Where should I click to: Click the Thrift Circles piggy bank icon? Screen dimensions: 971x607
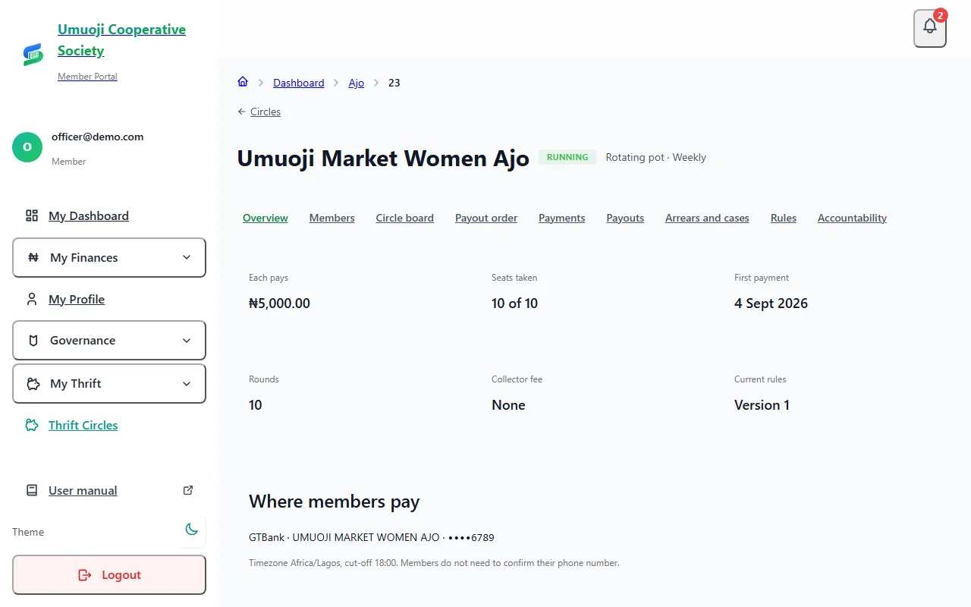[x=32, y=425]
